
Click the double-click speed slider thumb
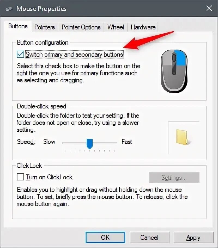tap(90, 144)
